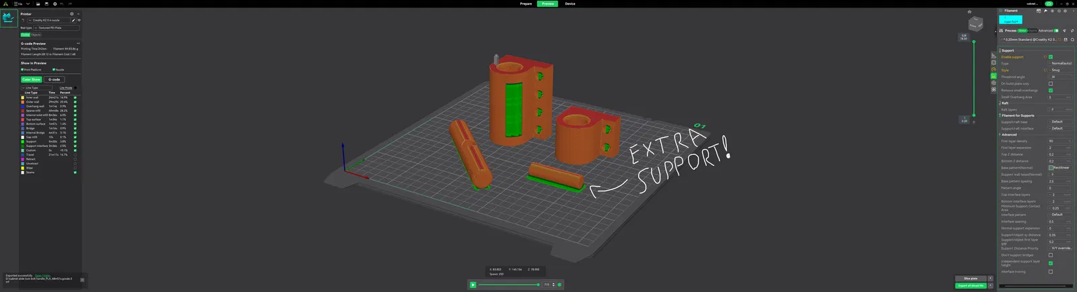Collapse the G-code Preview panel

78,44
